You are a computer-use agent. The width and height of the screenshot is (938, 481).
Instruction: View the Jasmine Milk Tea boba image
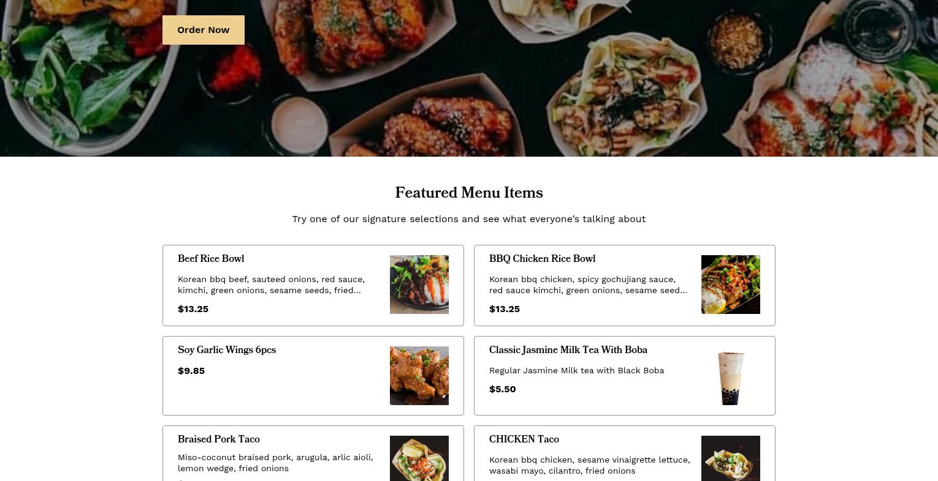click(x=731, y=376)
